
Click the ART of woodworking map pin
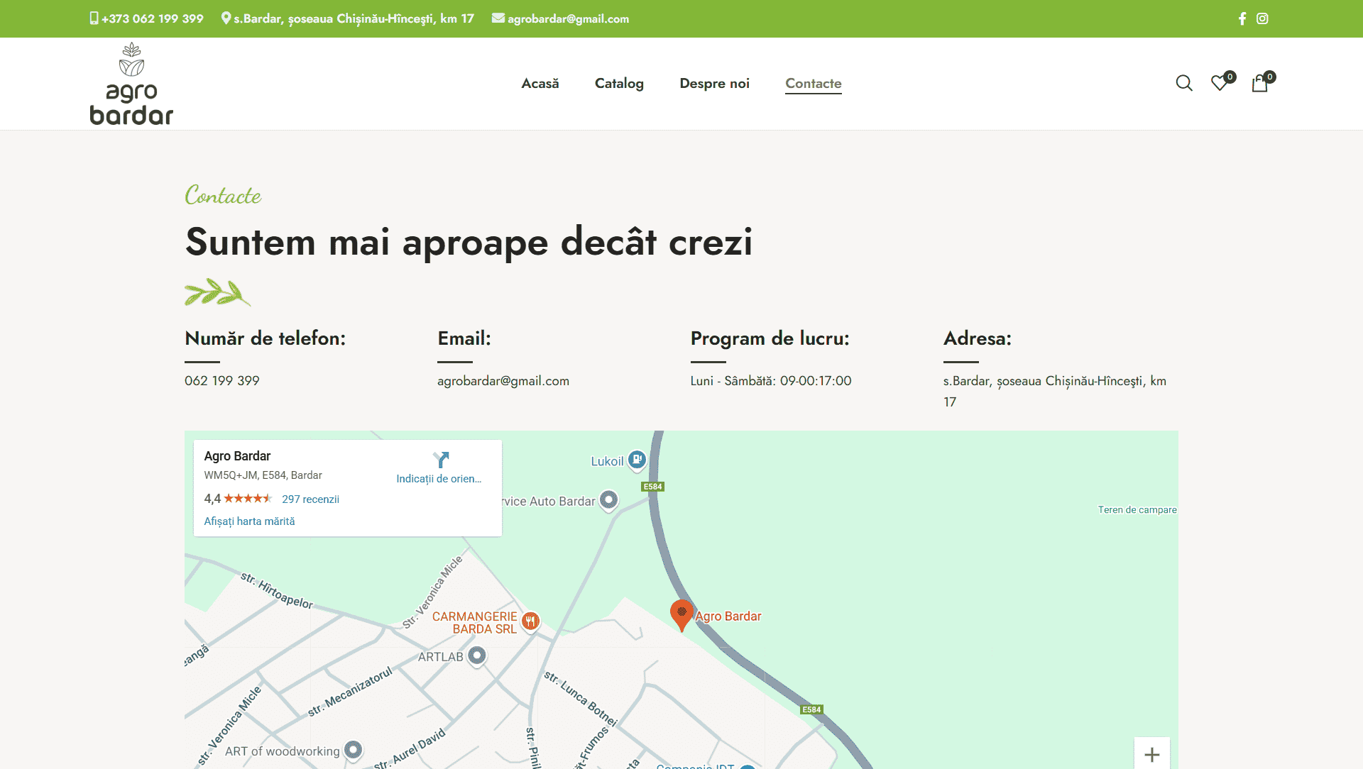[x=353, y=750]
